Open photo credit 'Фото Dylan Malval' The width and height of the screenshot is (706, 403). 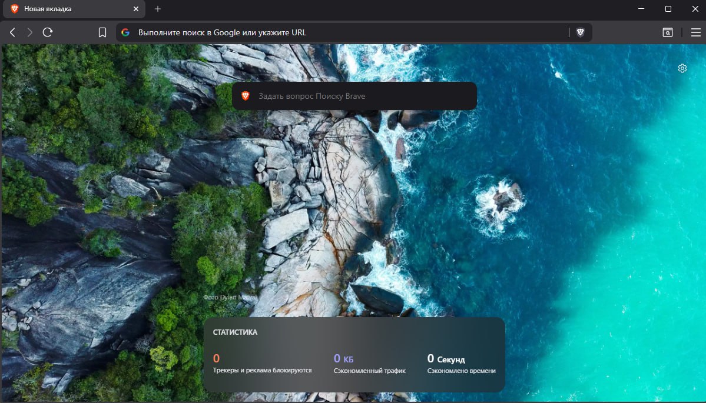click(230, 297)
